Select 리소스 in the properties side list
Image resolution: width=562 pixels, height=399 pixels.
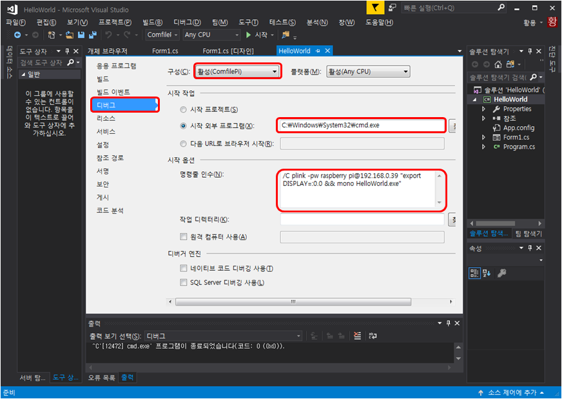coord(106,118)
